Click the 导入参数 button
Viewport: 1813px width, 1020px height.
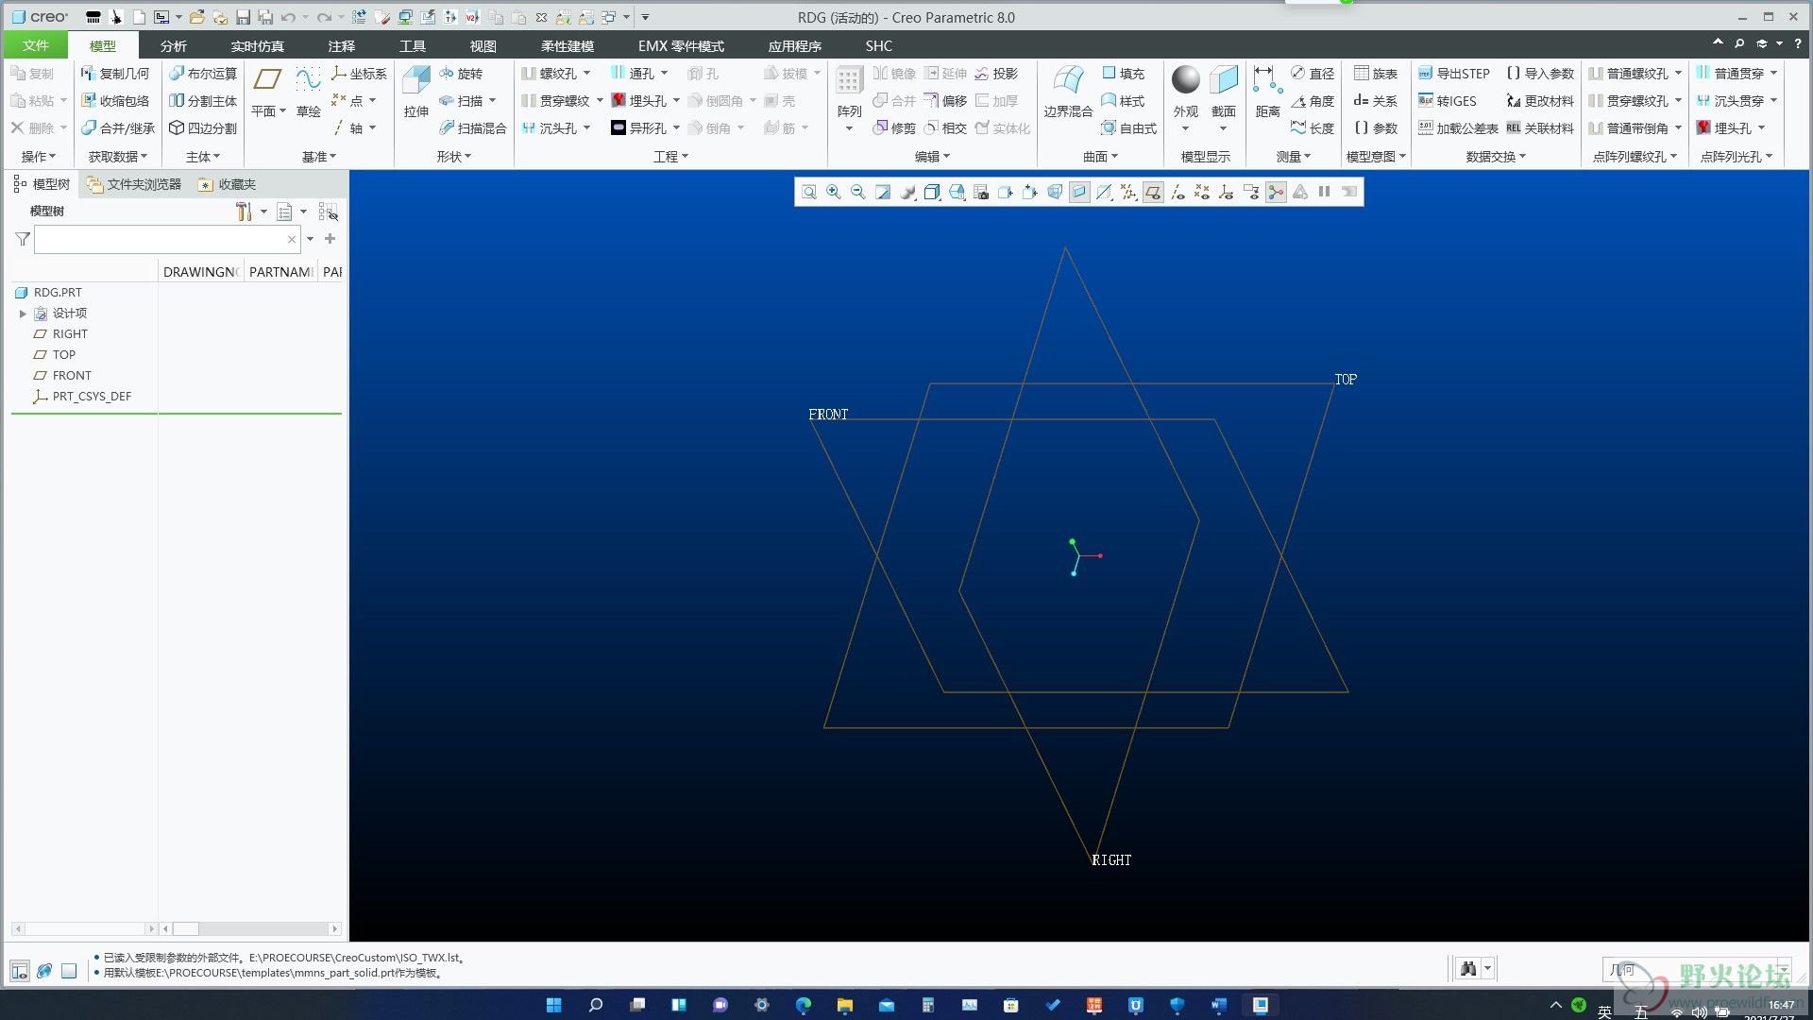(x=1540, y=74)
